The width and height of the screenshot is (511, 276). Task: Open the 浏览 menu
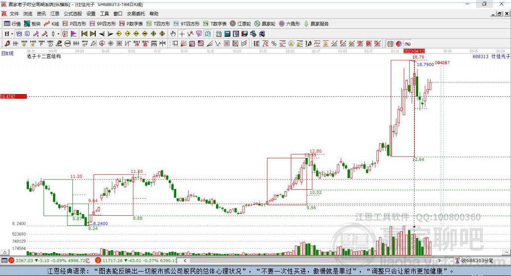click(28, 13)
